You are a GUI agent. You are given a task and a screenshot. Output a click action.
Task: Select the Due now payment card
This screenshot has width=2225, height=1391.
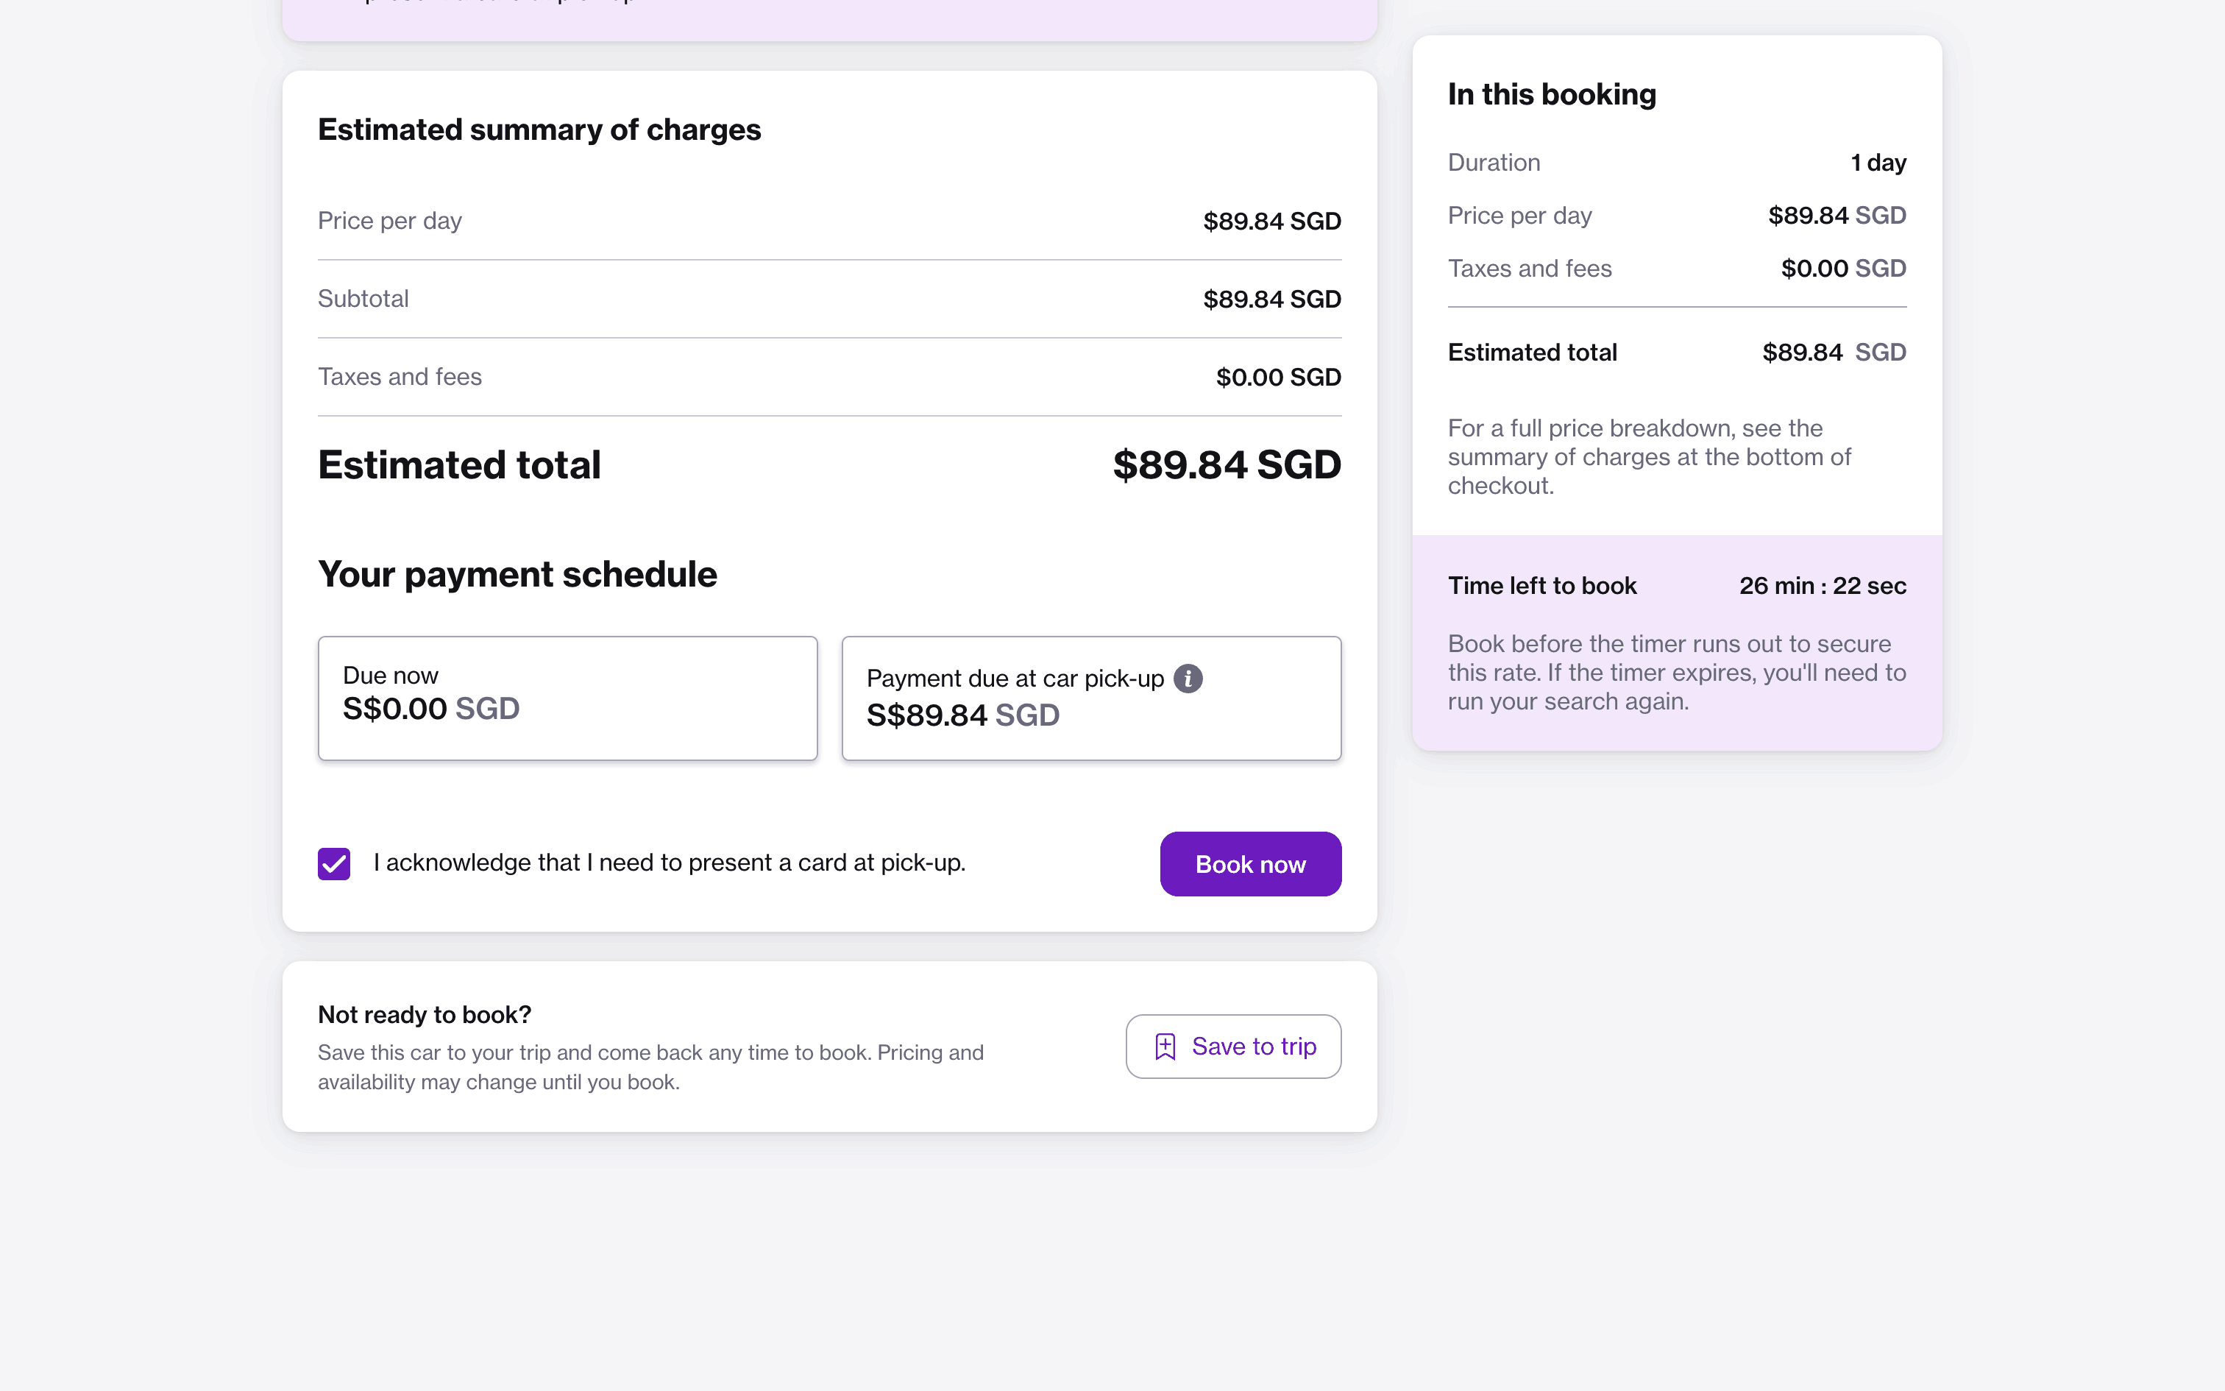pos(567,698)
